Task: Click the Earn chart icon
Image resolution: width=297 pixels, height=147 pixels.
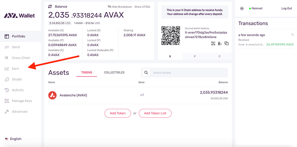Action: point(7,69)
